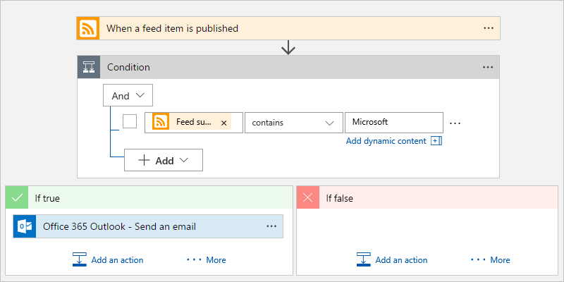564x282 pixels.
Task: Expand the And operator dropdown
Action: coord(128,96)
